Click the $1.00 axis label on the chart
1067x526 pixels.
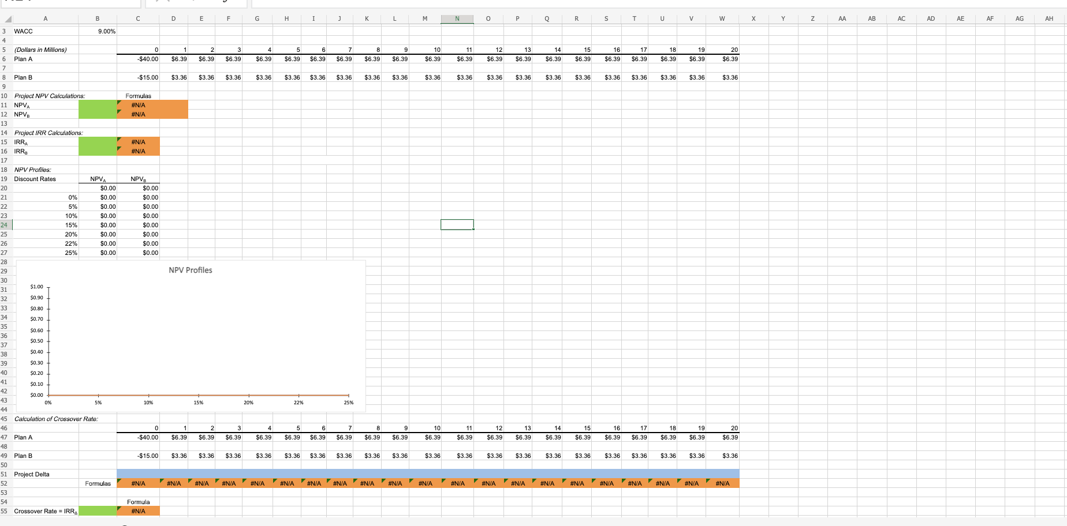pyautogui.click(x=36, y=287)
